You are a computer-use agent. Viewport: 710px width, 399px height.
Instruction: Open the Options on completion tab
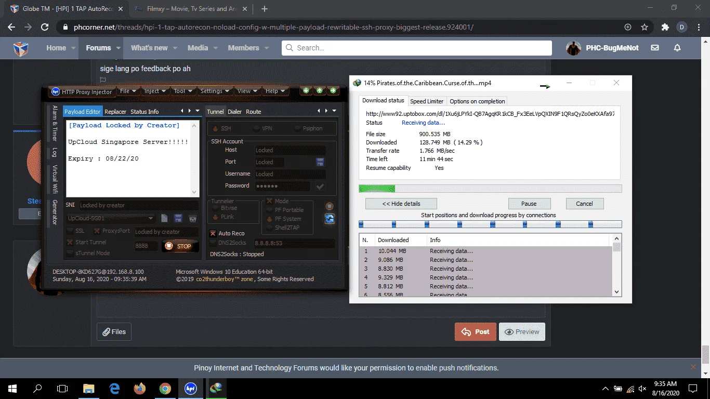(x=477, y=101)
